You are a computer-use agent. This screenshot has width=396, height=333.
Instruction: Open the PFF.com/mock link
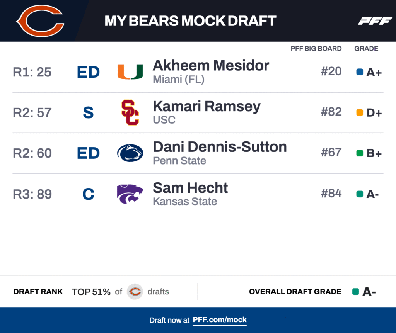tap(219, 320)
